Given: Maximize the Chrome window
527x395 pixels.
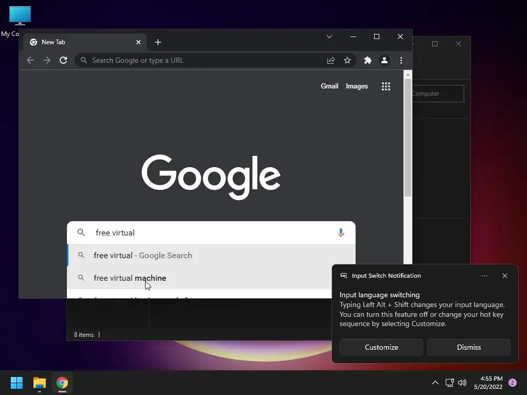Looking at the screenshot, I should tap(376, 37).
